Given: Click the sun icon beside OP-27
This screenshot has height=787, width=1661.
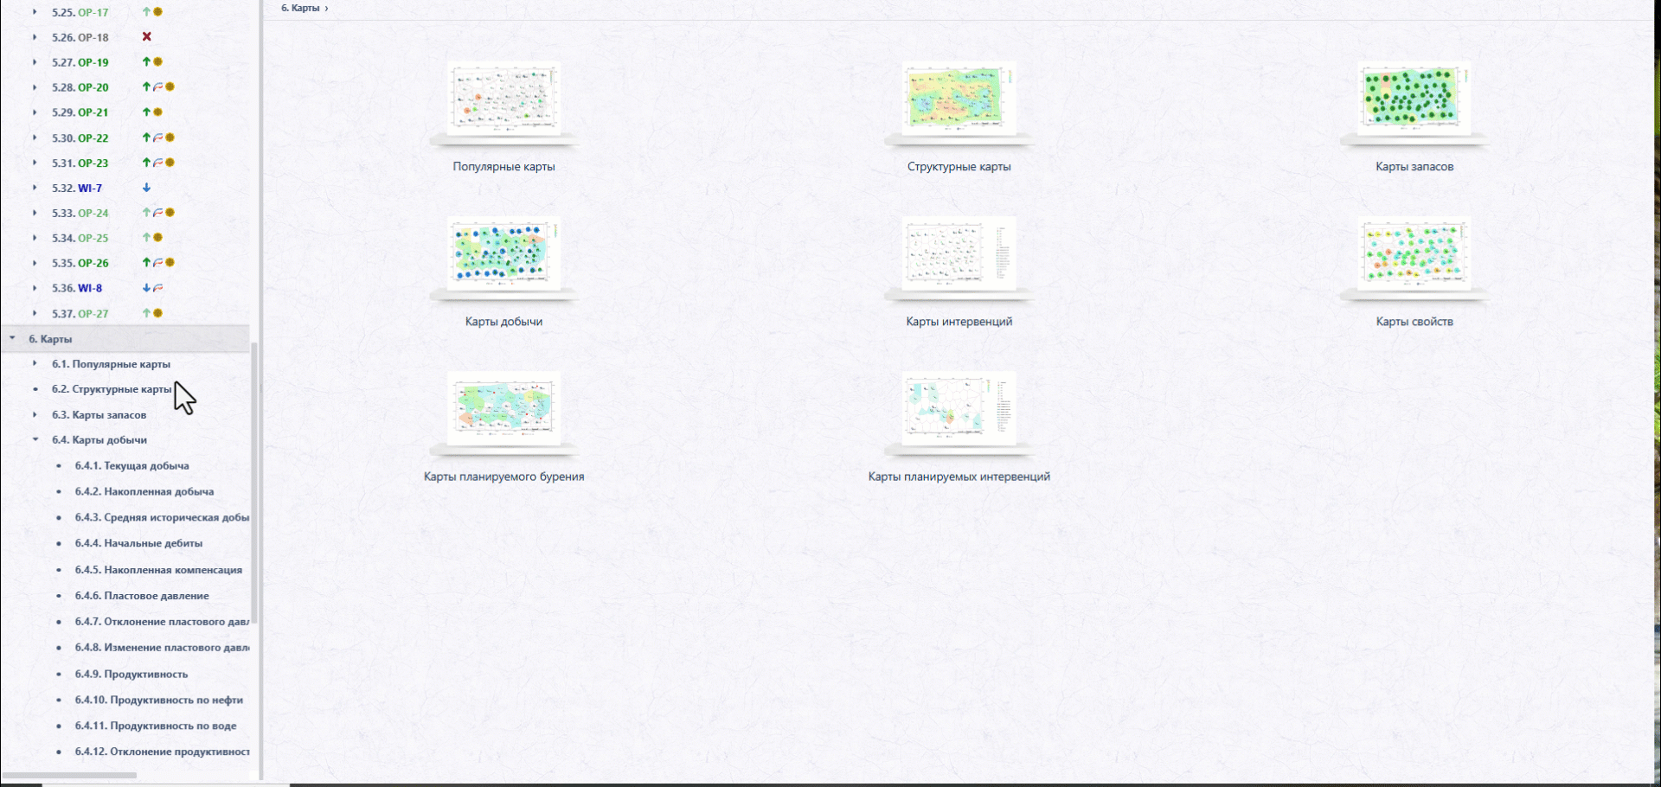Looking at the screenshot, I should 158,313.
